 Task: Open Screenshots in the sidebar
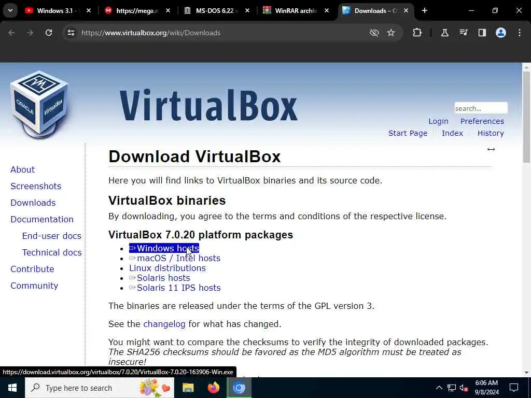pyautogui.click(x=36, y=186)
